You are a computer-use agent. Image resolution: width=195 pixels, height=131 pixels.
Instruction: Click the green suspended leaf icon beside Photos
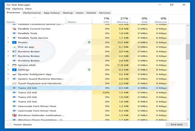coord(89,43)
